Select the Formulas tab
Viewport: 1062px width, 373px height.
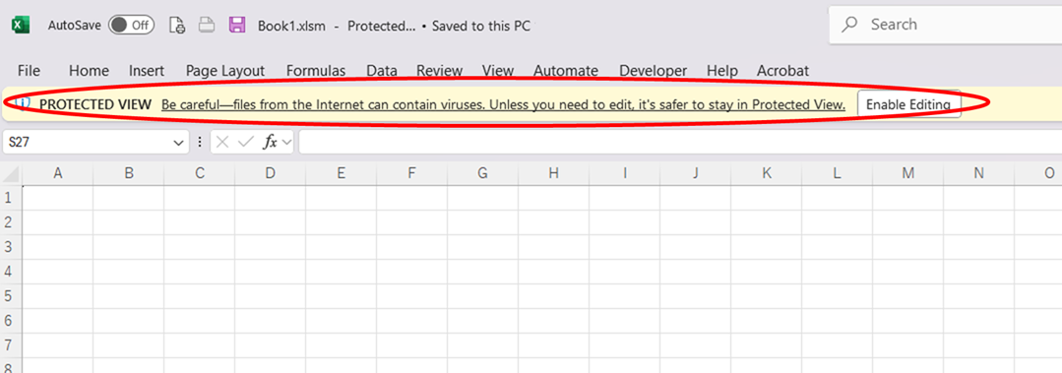[x=316, y=71]
